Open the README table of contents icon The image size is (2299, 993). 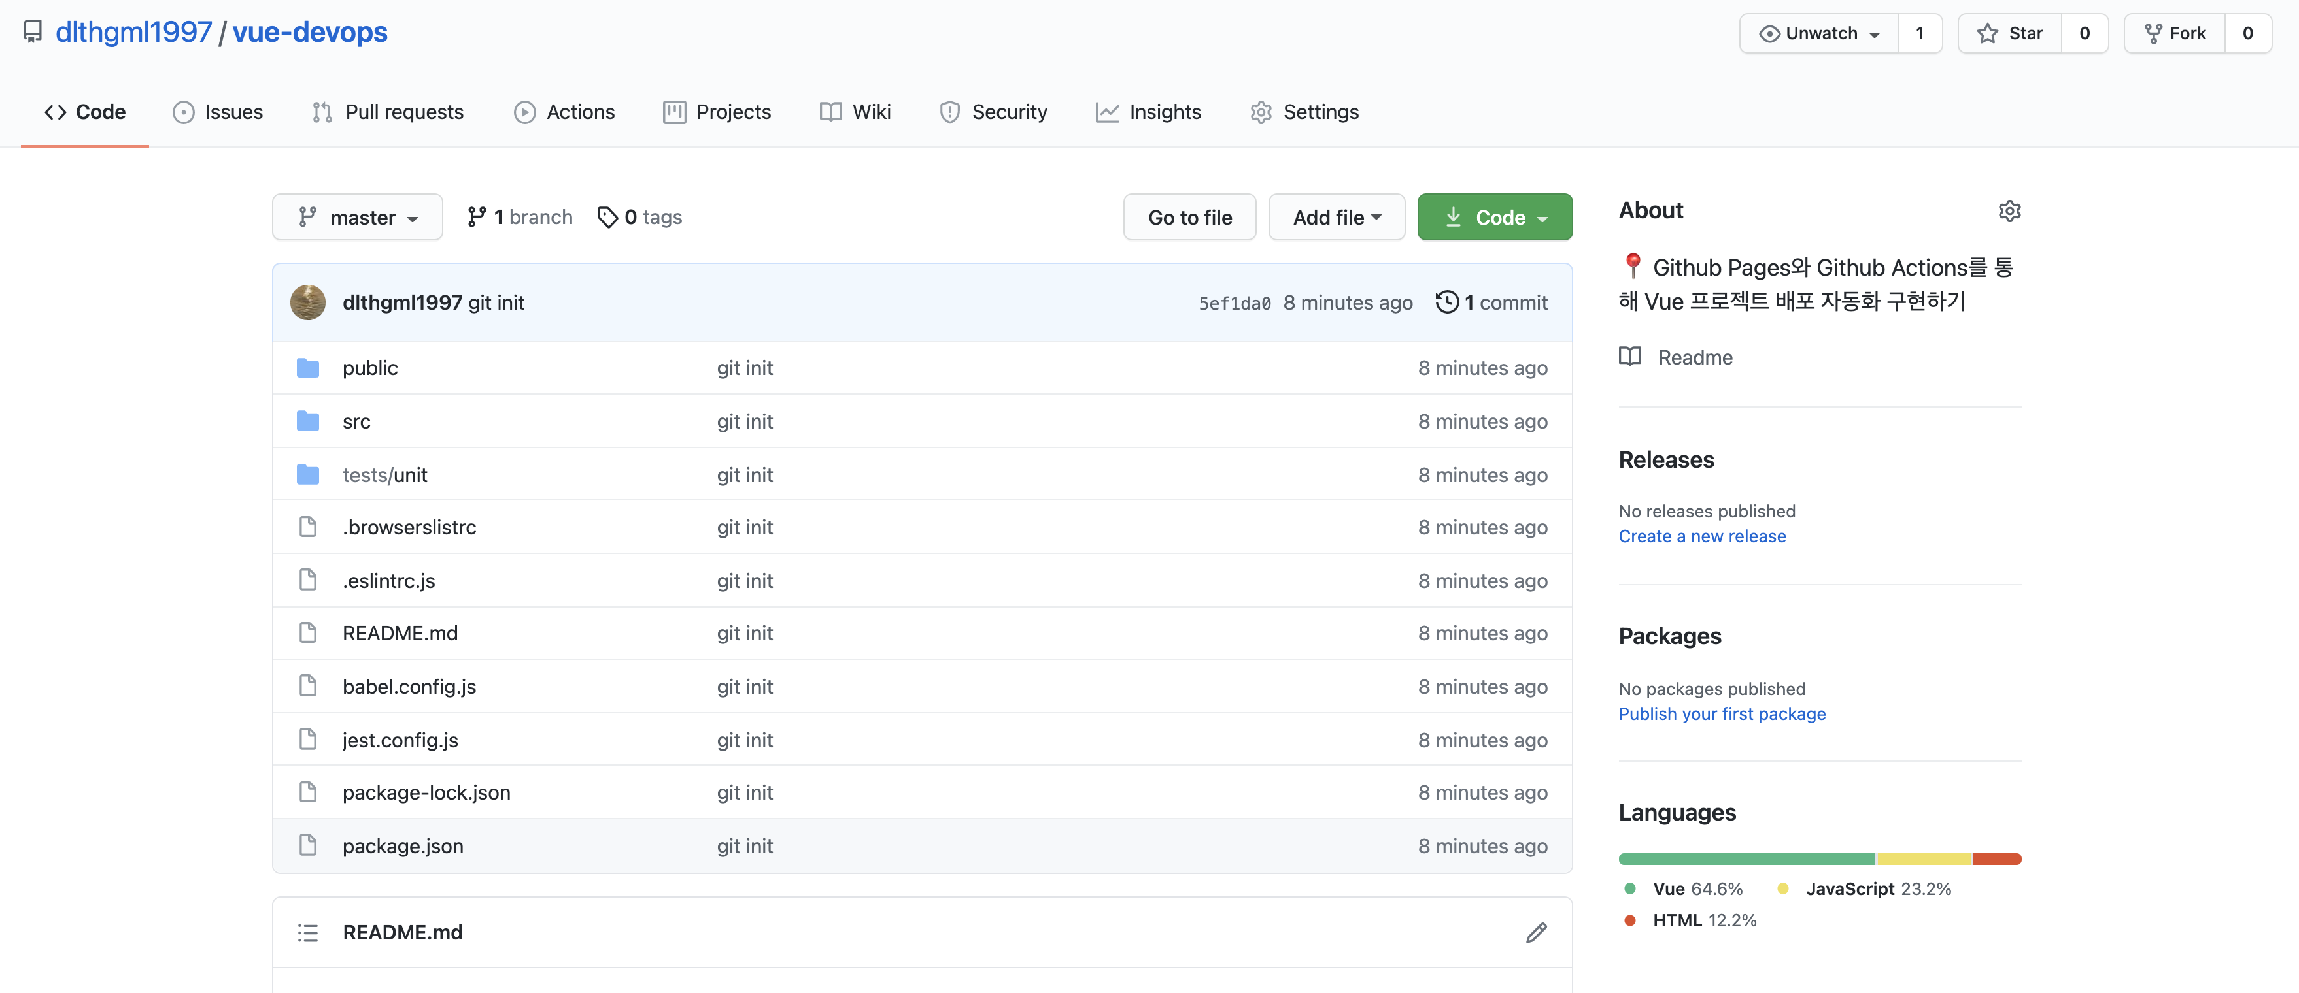[x=308, y=932]
